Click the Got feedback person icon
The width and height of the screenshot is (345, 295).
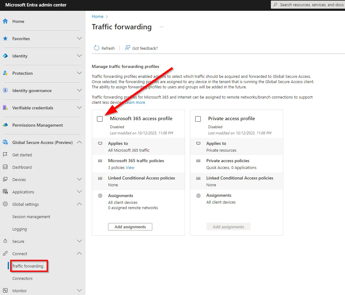[x=127, y=48]
